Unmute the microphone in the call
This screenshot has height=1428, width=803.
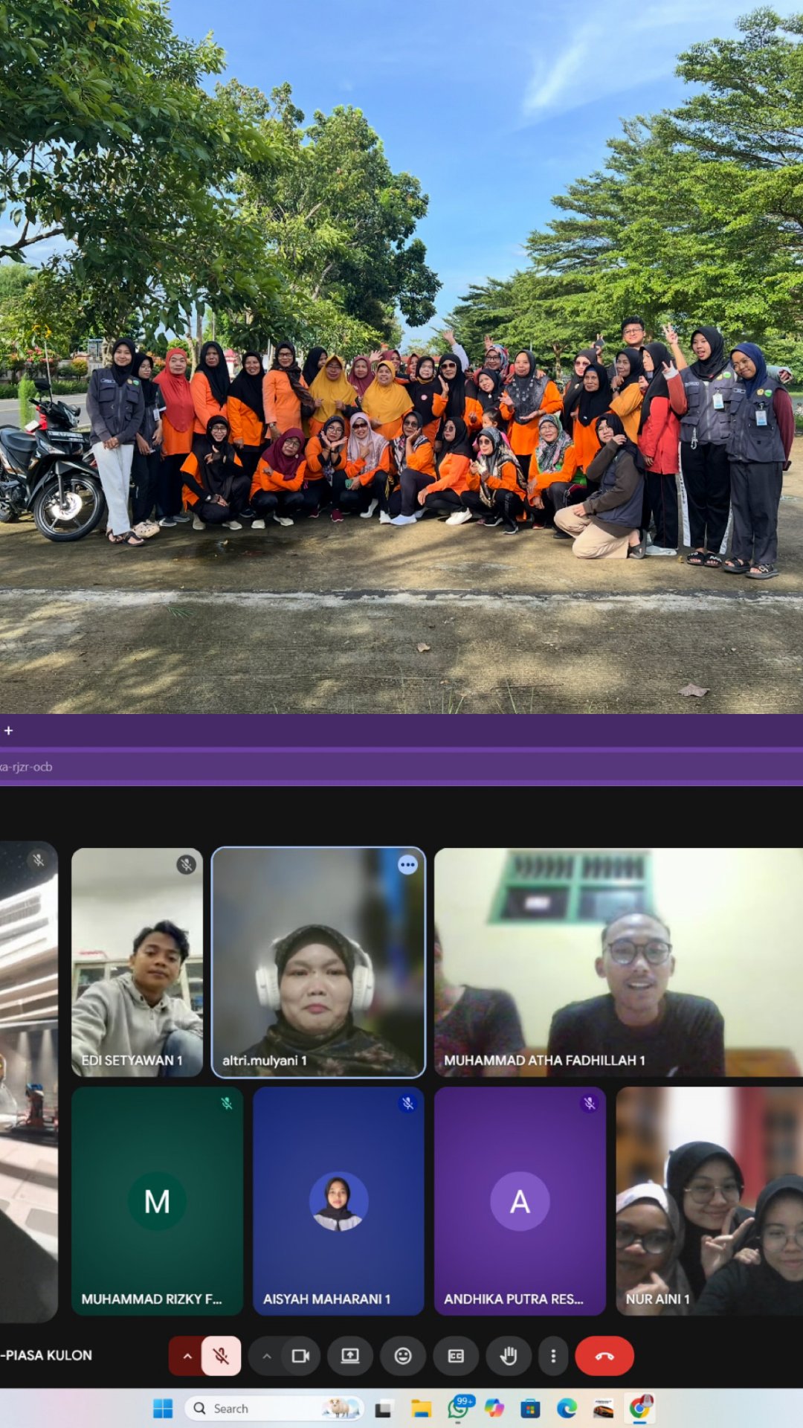[x=221, y=1356]
